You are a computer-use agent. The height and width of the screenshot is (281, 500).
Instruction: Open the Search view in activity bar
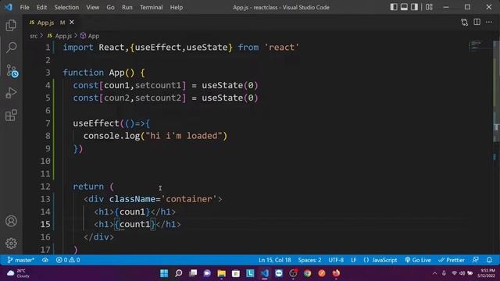(11, 48)
